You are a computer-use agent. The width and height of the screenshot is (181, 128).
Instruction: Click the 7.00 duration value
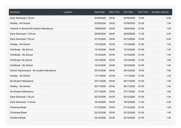click(168, 71)
